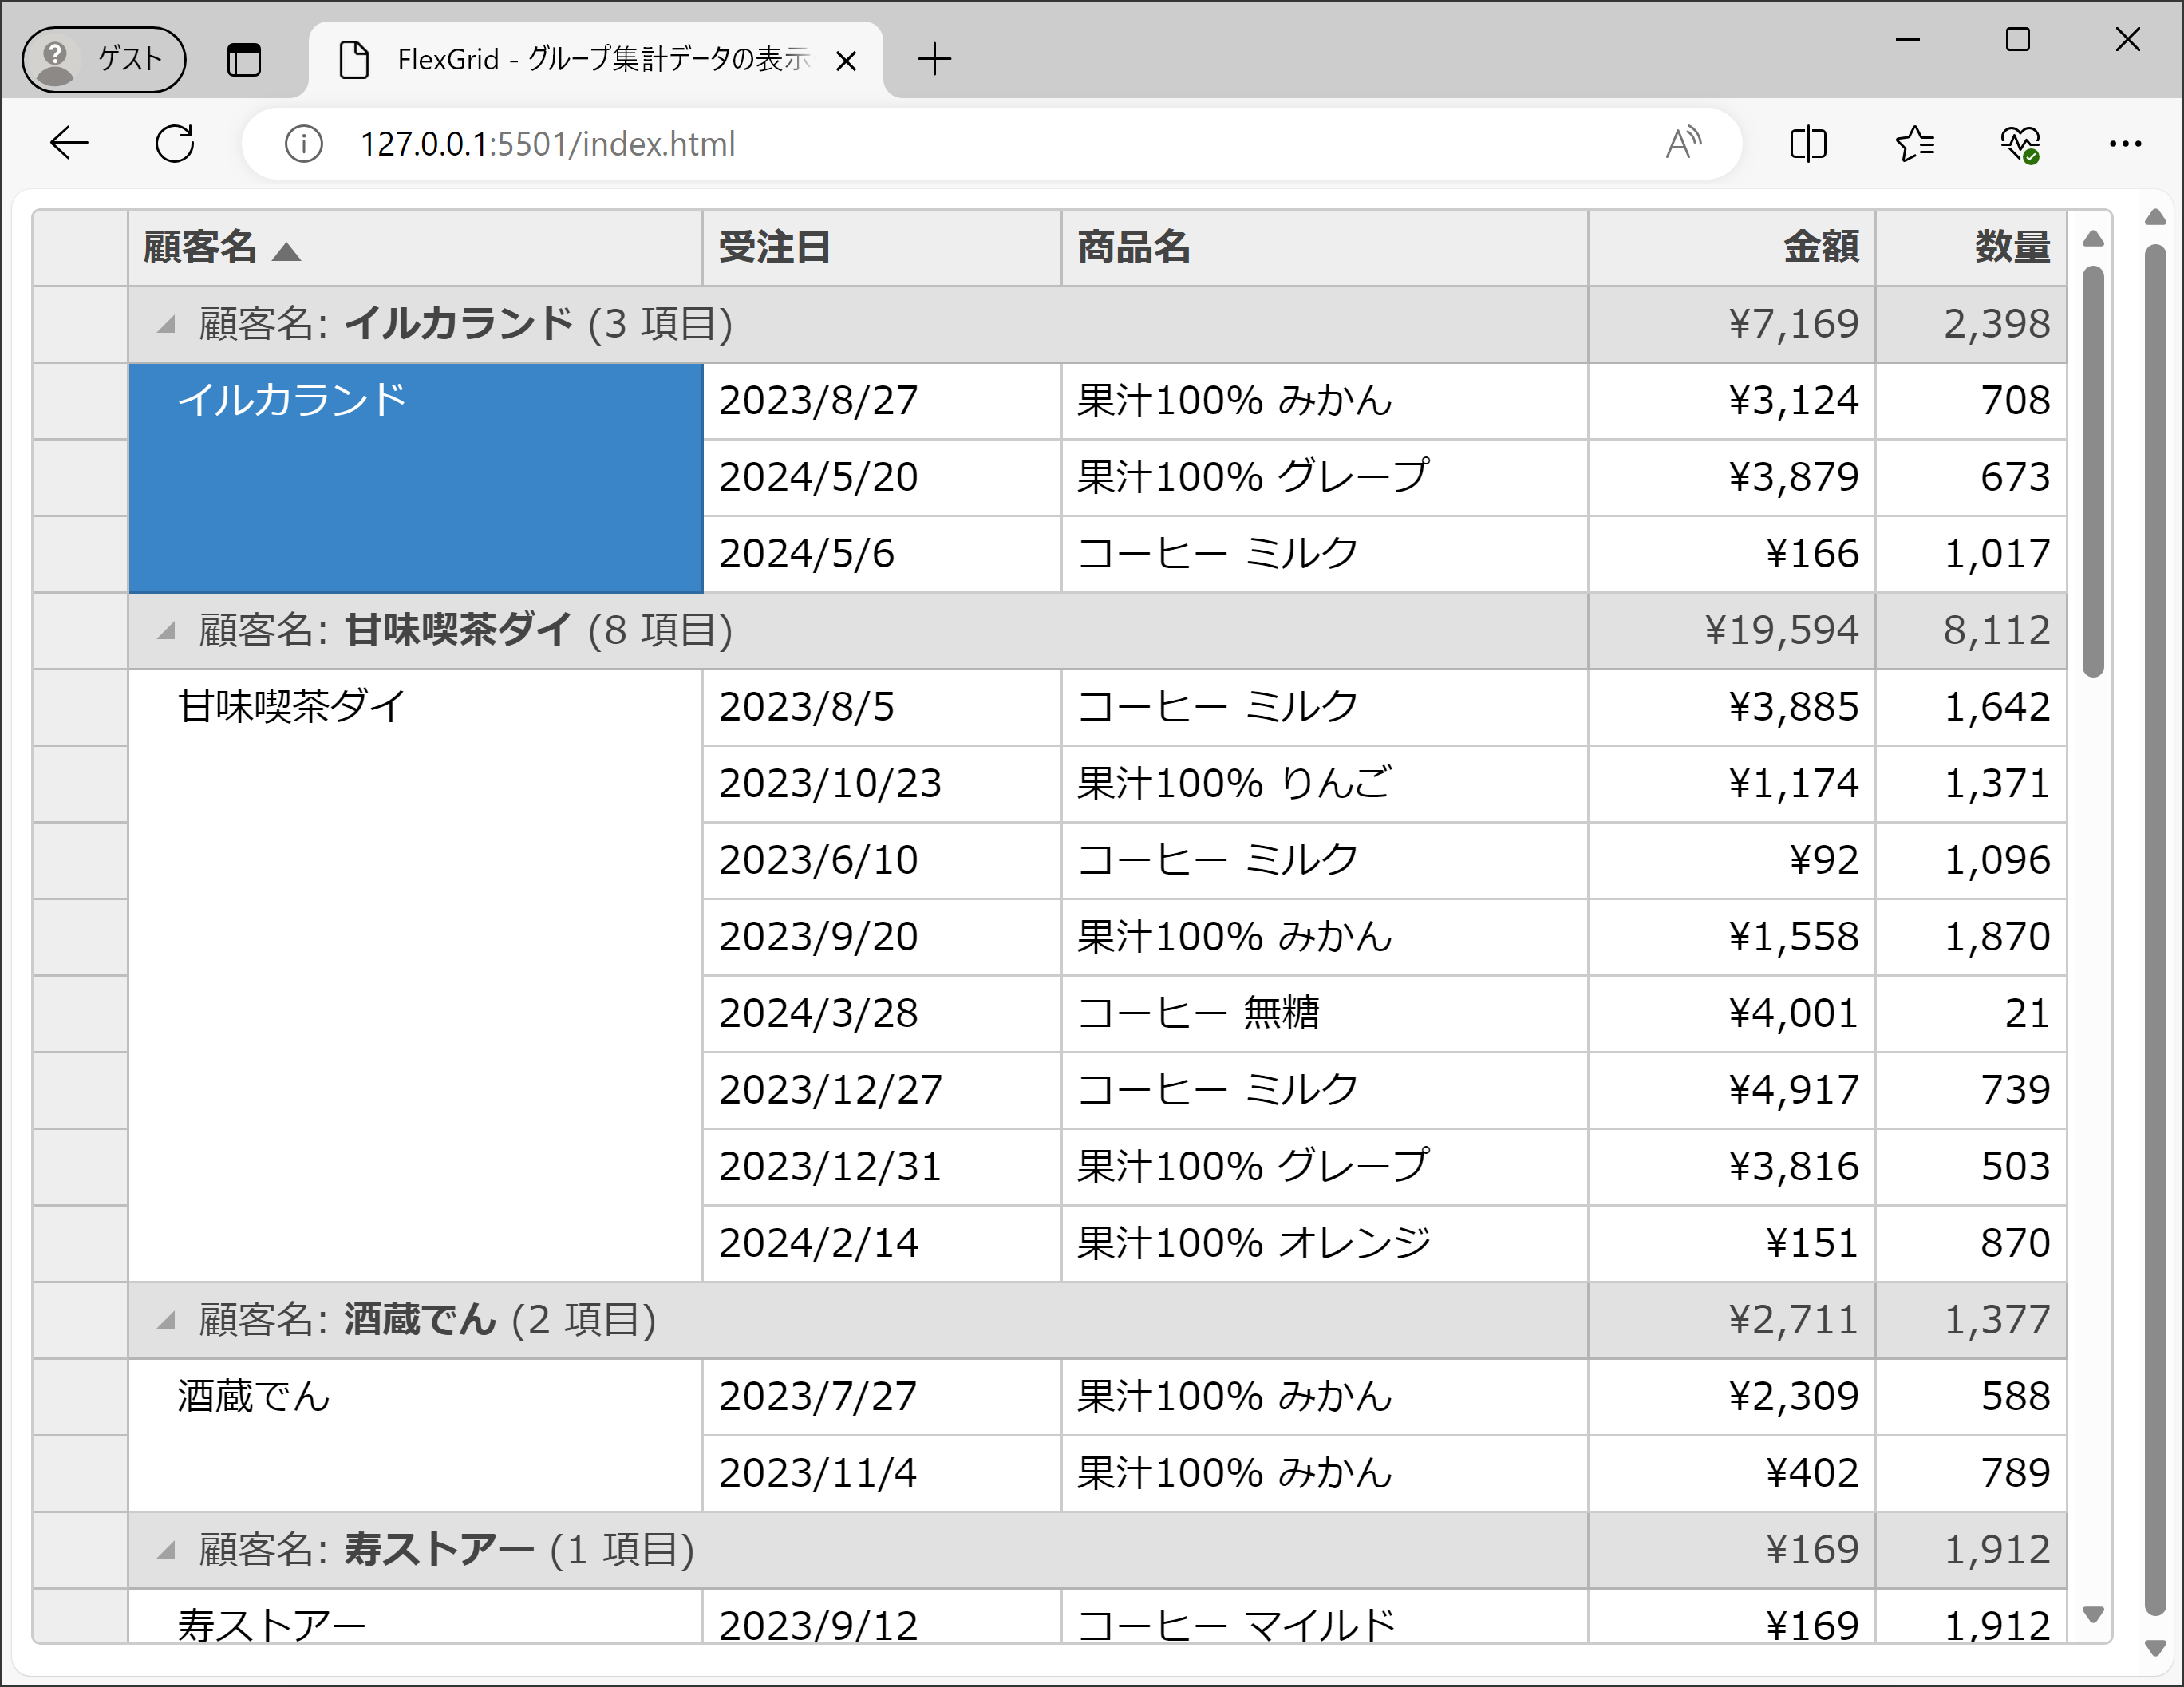The height and width of the screenshot is (1687, 2184).
Task: Sort by 受注日 column header
Action: [881, 247]
